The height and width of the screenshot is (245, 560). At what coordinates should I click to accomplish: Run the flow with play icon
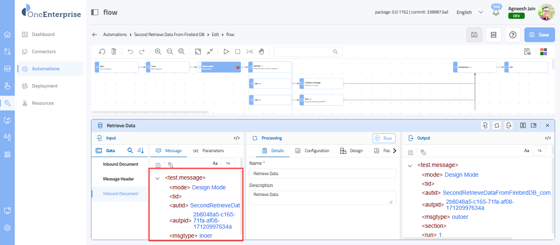coord(226,52)
